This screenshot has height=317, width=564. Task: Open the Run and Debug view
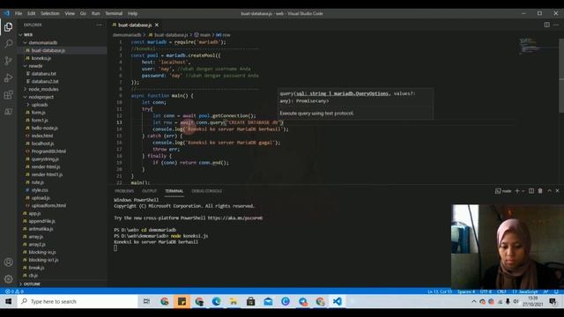click(x=8, y=77)
